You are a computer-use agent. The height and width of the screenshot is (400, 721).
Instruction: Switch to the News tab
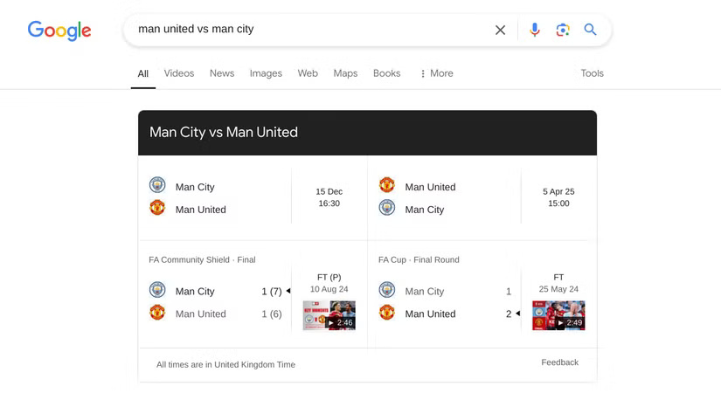(x=222, y=73)
